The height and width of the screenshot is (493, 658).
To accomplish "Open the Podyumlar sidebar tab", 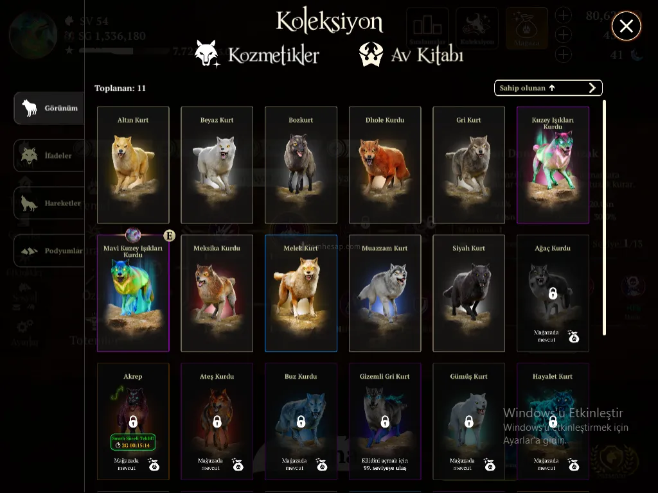I will (49, 251).
